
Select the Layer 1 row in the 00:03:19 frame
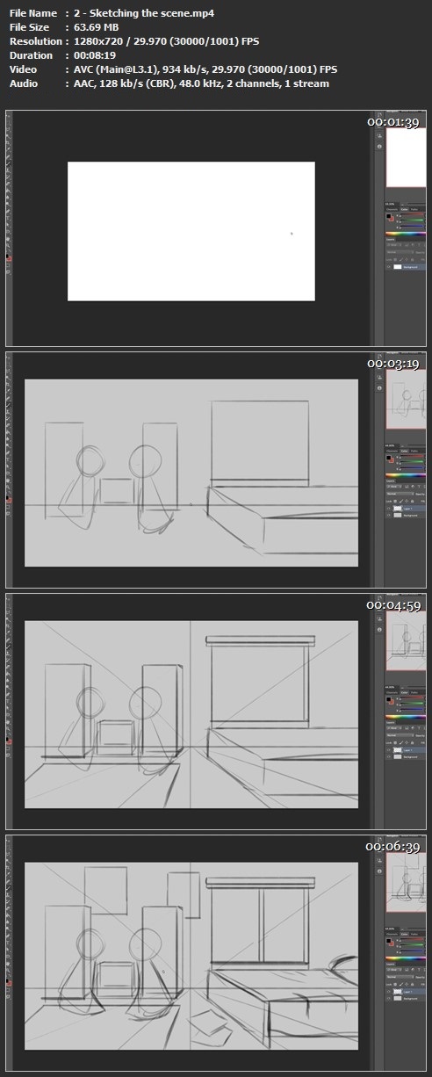point(407,509)
